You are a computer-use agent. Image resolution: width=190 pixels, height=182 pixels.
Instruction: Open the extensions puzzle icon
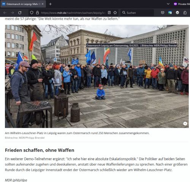[x=185, y=13]
